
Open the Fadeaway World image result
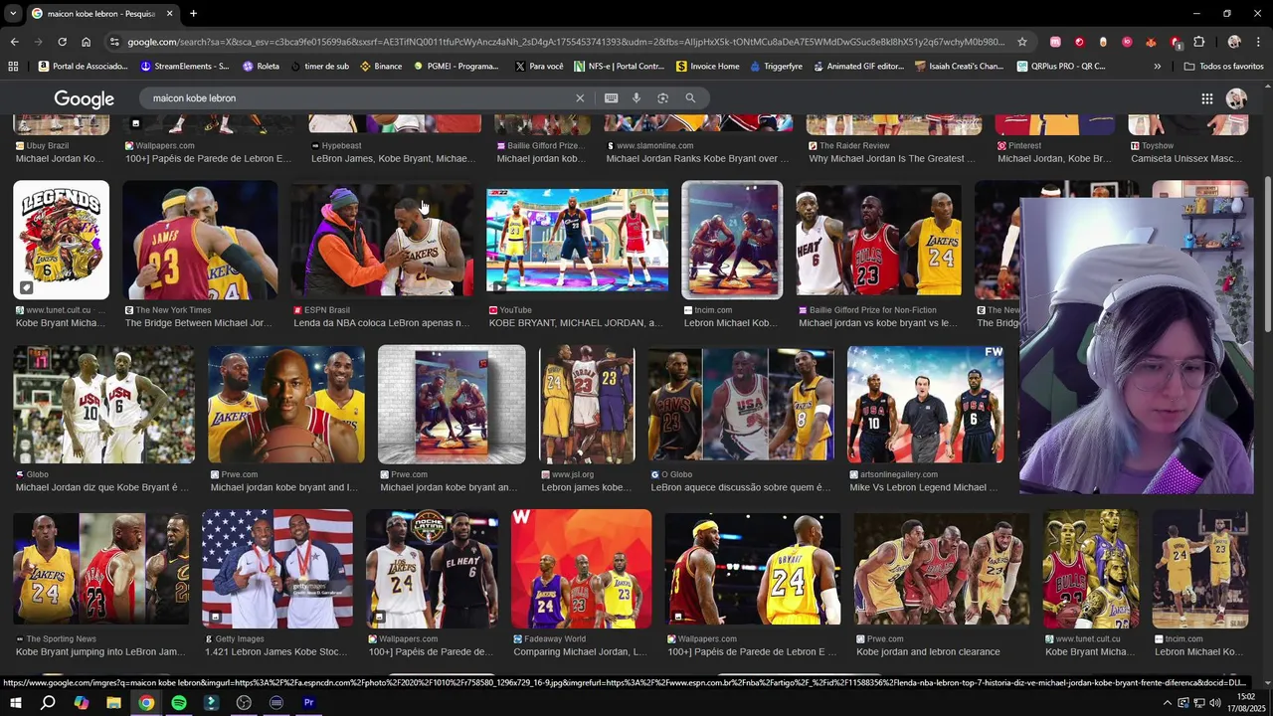tap(581, 569)
